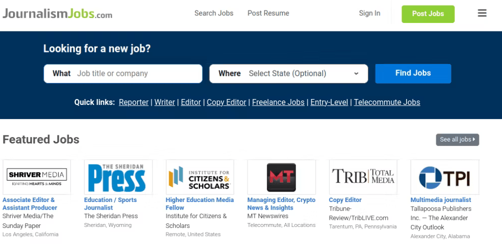Open The Sheridan Press logo thumbnail
The image size is (502, 244).
click(x=118, y=177)
